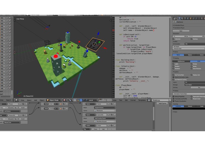The image size is (205, 146).
Task: Toggle the Use Frame Rate checkbox
Action: tap(174, 75)
